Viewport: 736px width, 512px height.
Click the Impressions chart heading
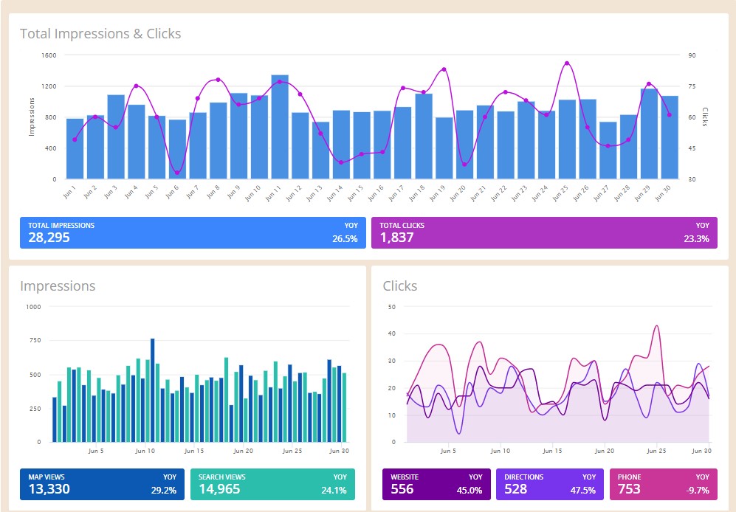click(x=58, y=286)
